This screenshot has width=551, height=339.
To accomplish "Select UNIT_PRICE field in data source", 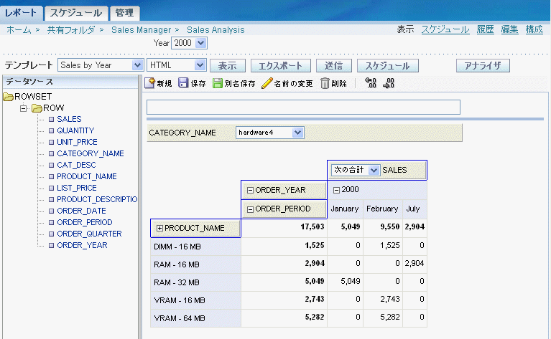I will (77, 142).
